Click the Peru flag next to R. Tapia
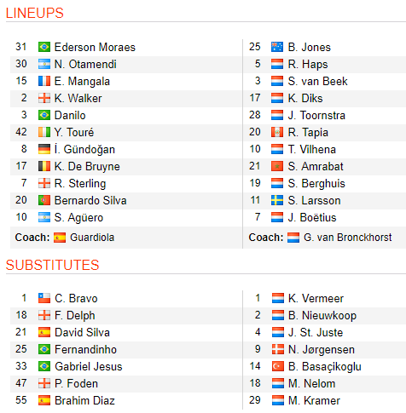This screenshot has height=413, width=406. (277, 132)
